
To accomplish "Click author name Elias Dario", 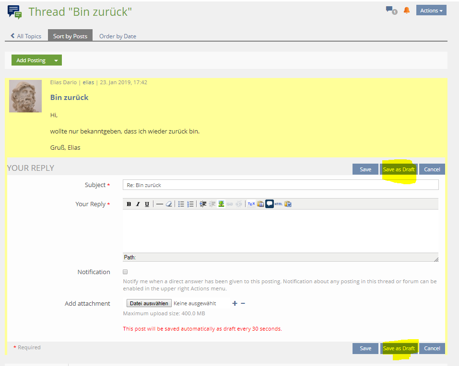I will pos(63,82).
